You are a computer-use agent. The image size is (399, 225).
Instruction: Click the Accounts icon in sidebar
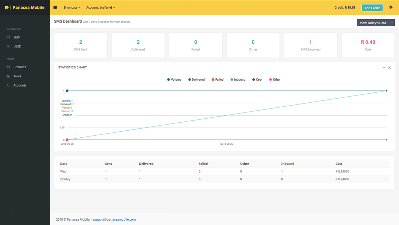click(8, 86)
